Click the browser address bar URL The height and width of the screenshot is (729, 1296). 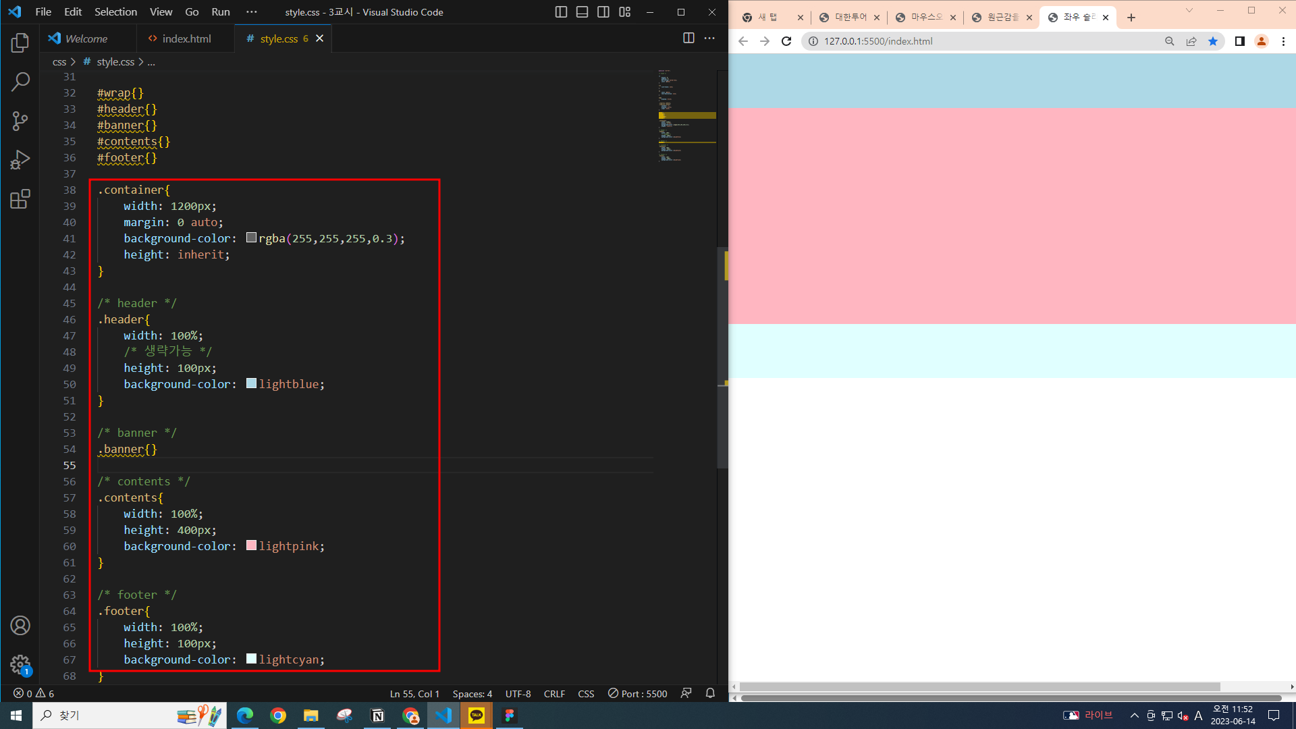878,41
